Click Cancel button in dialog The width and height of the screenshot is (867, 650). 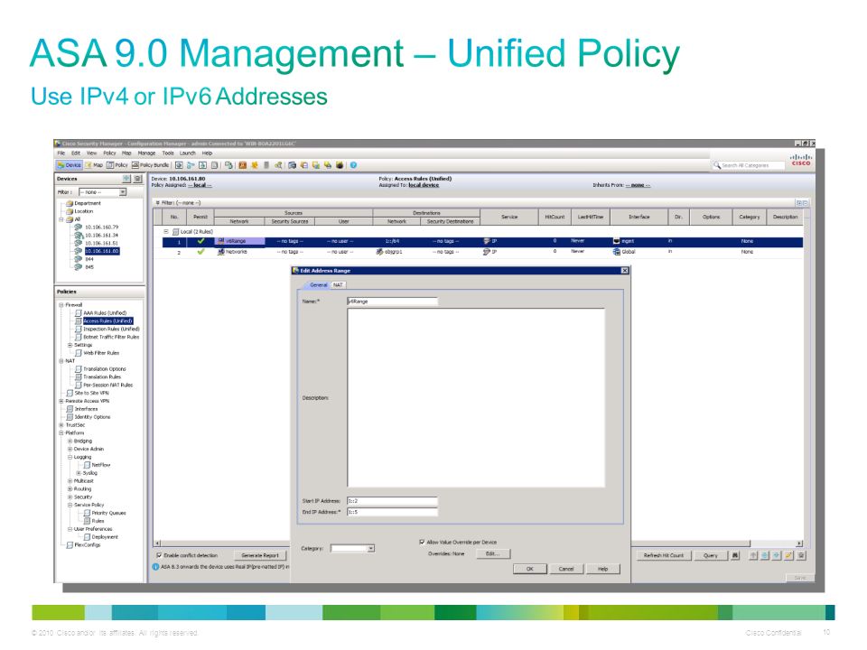pyautogui.click(x=566, y=569)
